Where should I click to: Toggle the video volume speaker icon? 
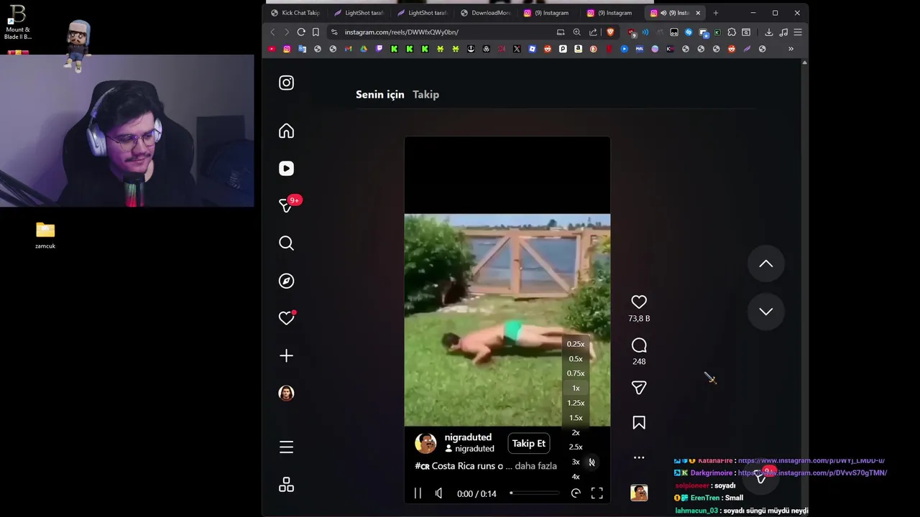(x=438, y=493)
